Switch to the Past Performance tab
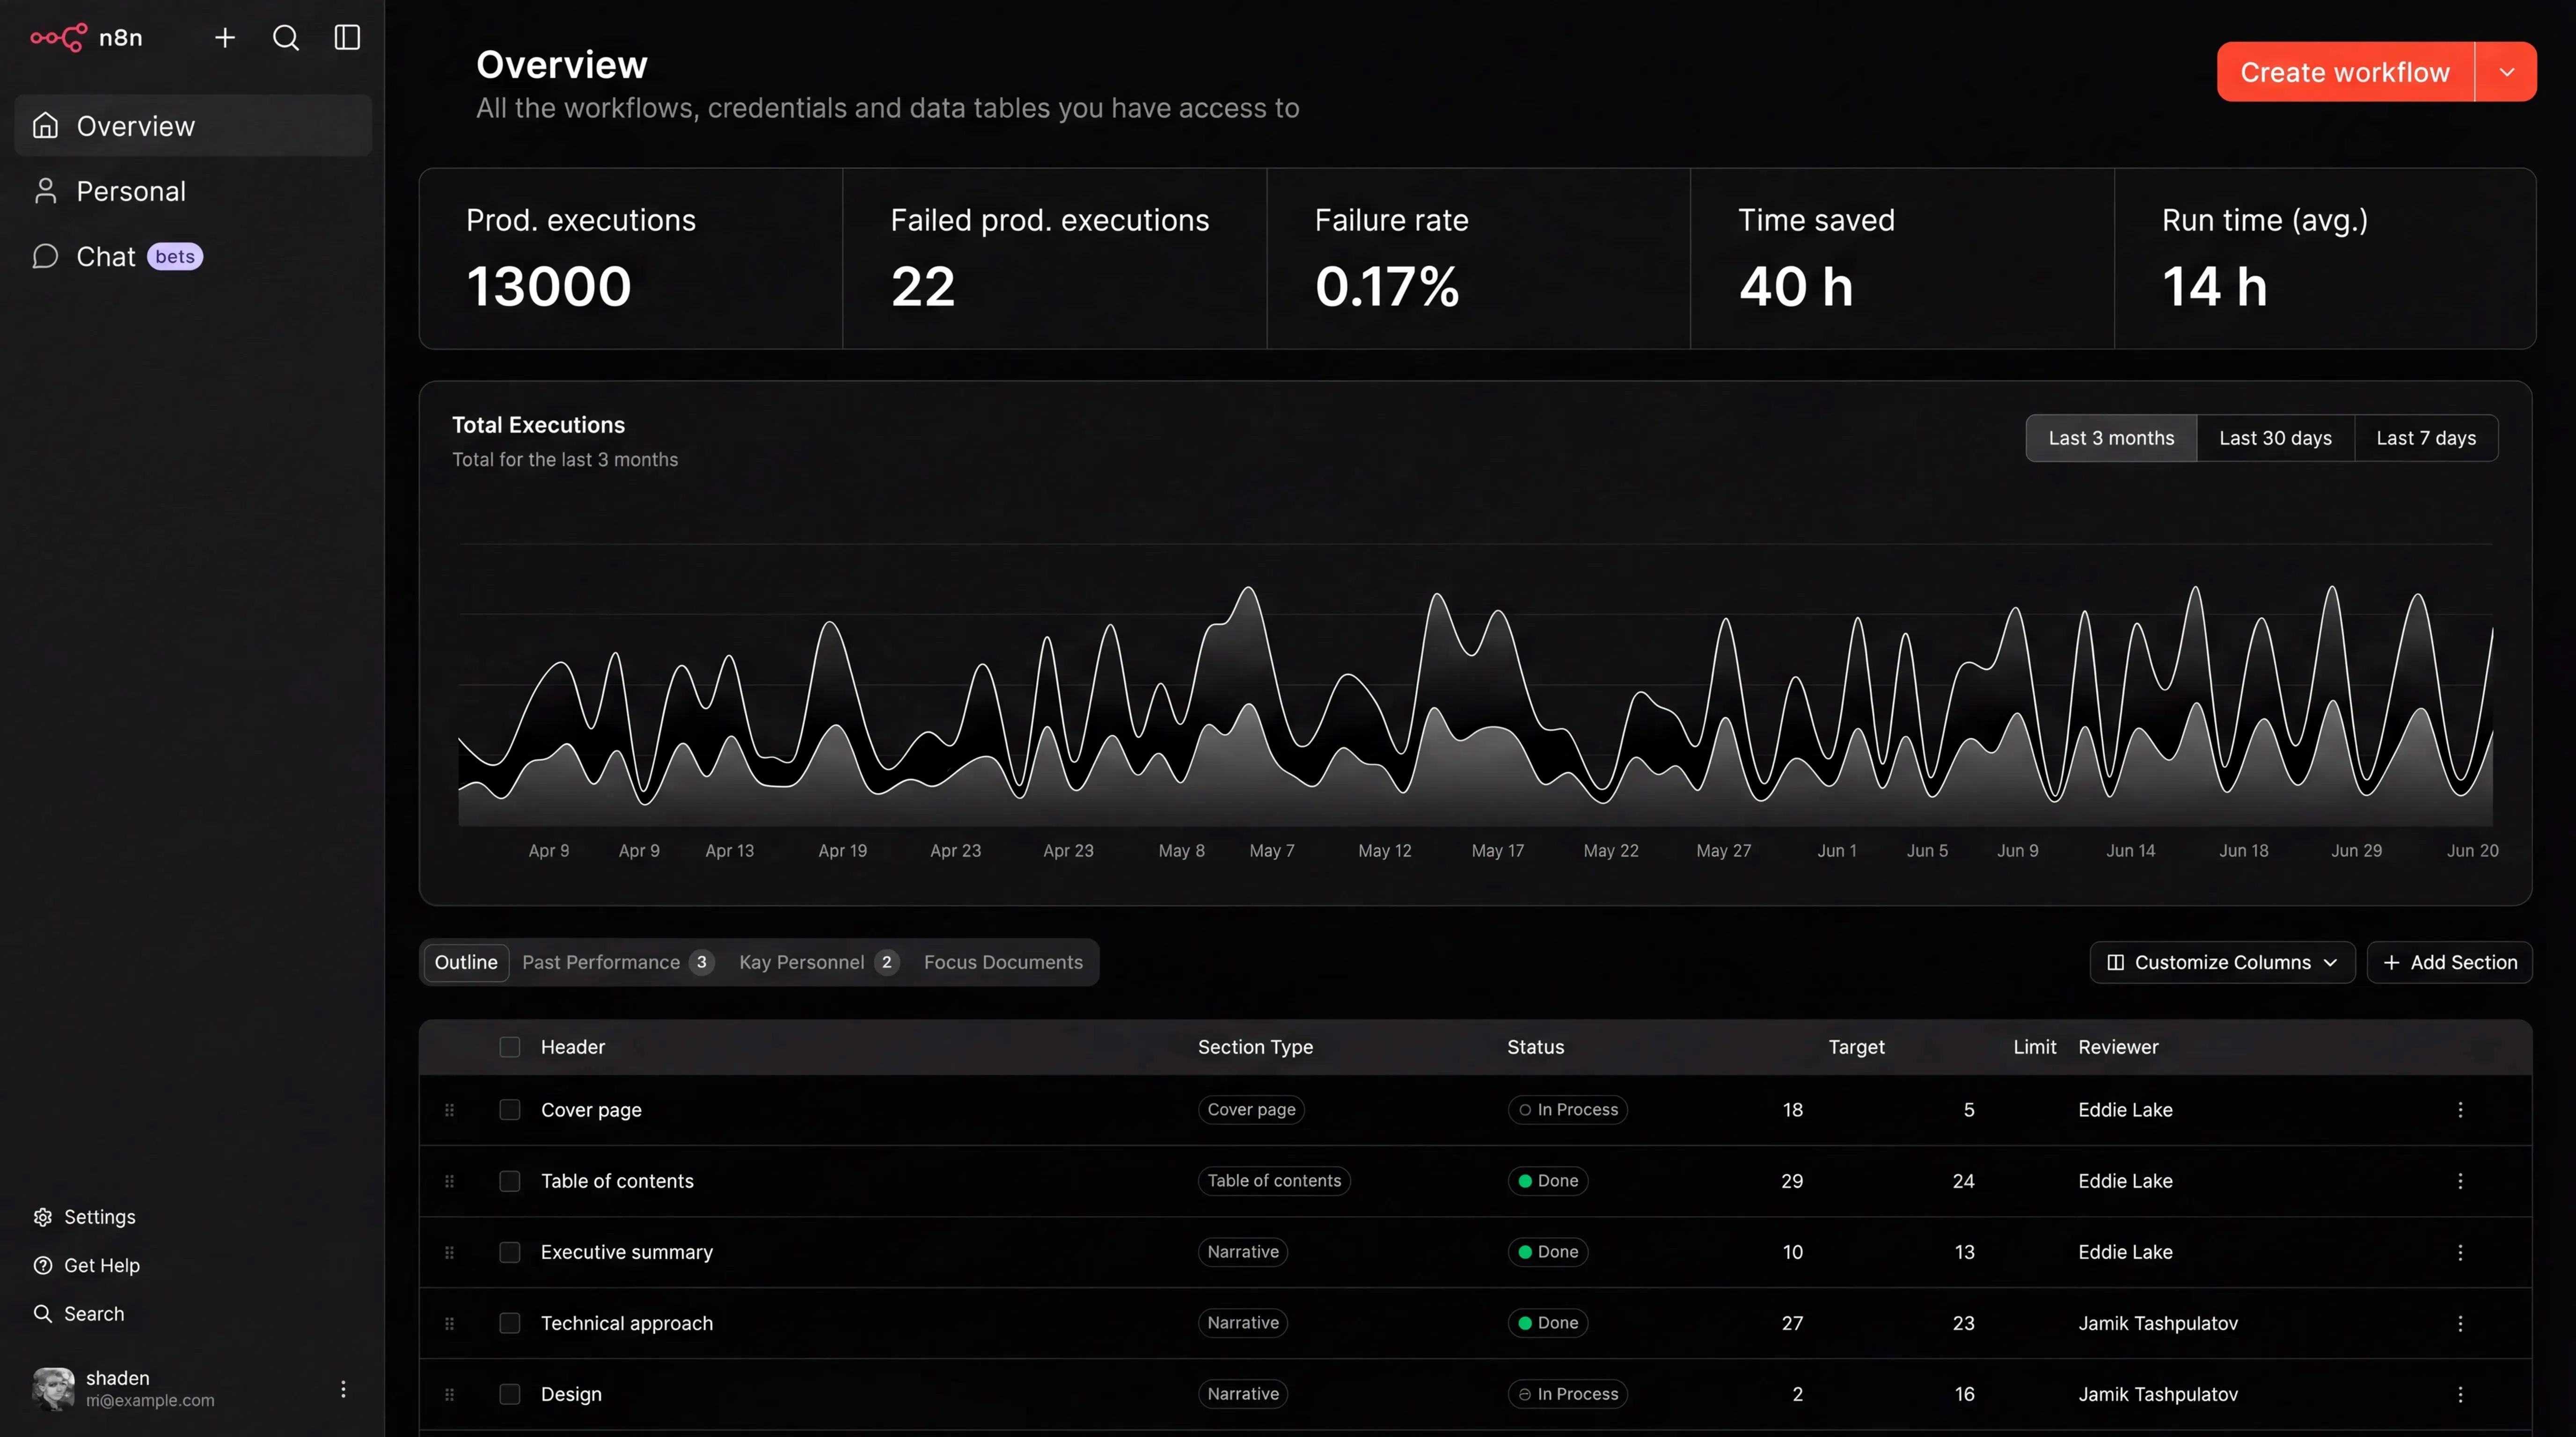The width and height of the screenshot is (2576, 1437). [617, 962]
